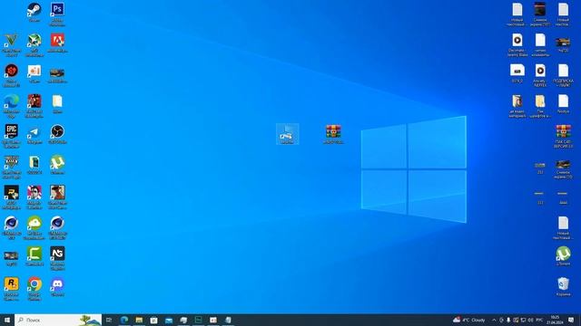The width and height of the screenshot is (581, 326).
Task: Select the OBS Studio shortcut icon
Action: click(57, 131)
